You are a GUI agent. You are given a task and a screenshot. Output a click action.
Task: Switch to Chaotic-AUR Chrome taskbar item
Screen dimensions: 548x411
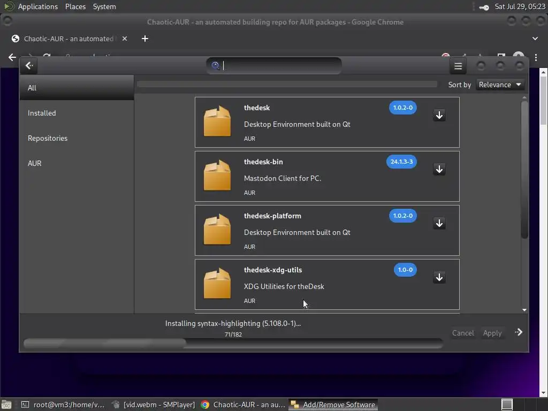point(243,405)
